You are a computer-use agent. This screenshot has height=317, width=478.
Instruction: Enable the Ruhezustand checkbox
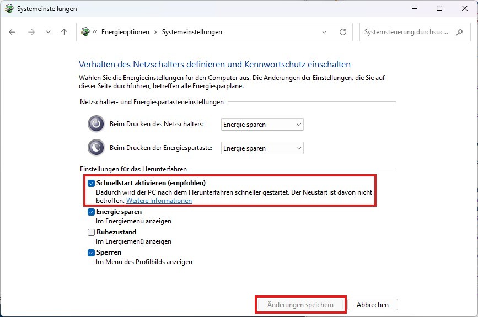91,232
